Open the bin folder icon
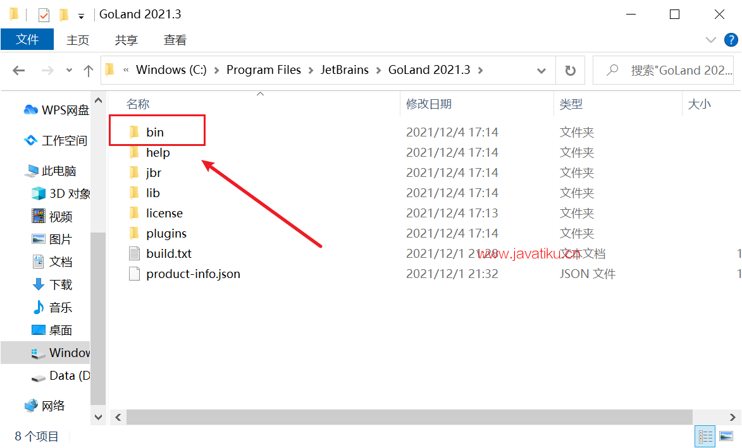 tap(134, 132)
